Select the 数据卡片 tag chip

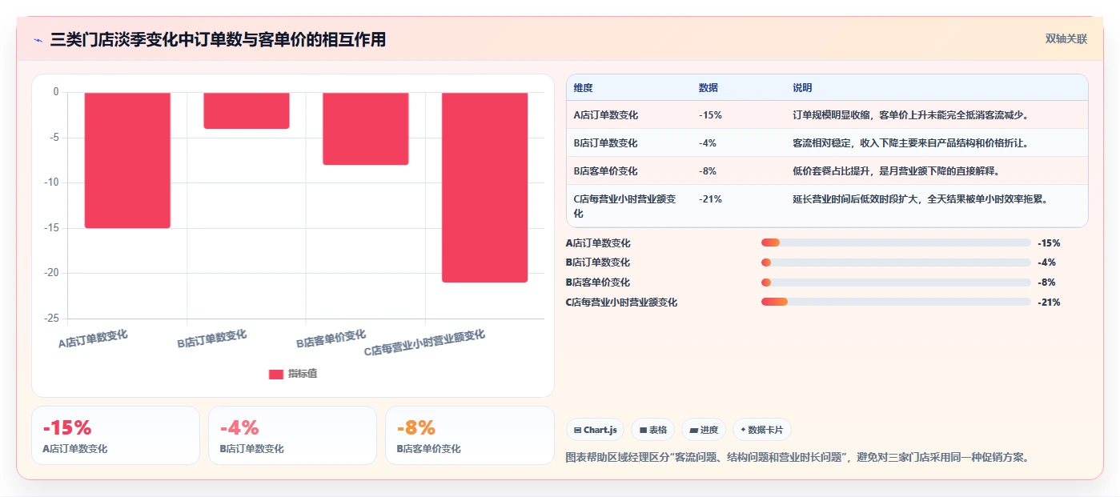pos(761,430)
